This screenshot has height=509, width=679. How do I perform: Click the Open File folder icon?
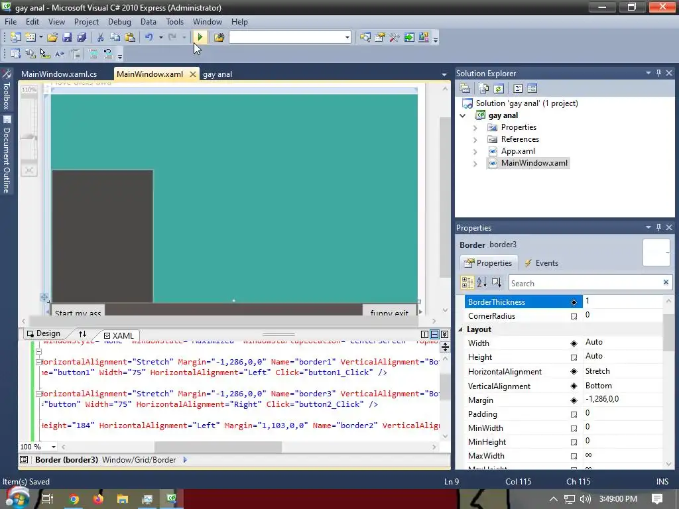click(52, 37)
